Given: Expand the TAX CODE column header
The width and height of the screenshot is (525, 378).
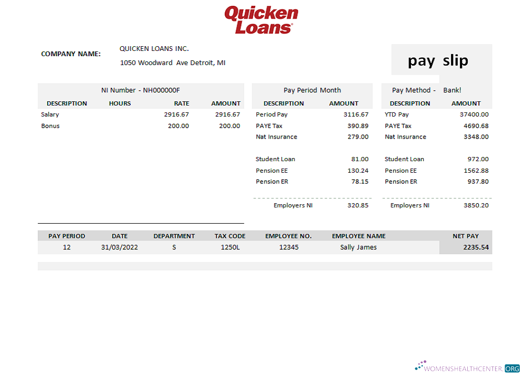Looking at the screenshot, I should pos(230,236).
